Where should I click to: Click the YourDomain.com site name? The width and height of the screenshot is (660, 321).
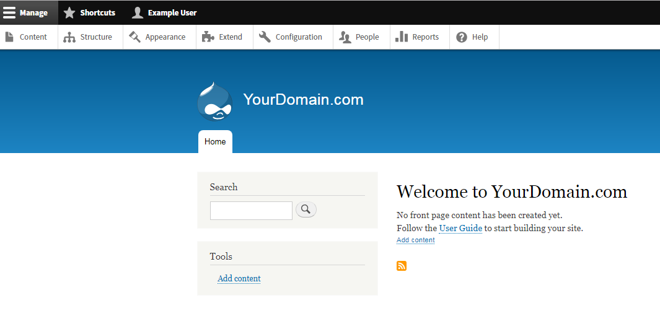tap(303, 100)
